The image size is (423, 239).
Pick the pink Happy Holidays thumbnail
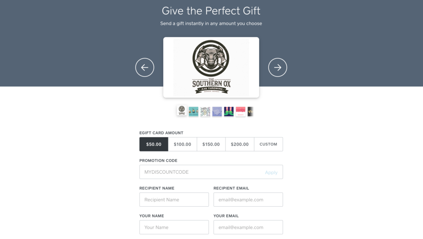[x=241, y=112]
